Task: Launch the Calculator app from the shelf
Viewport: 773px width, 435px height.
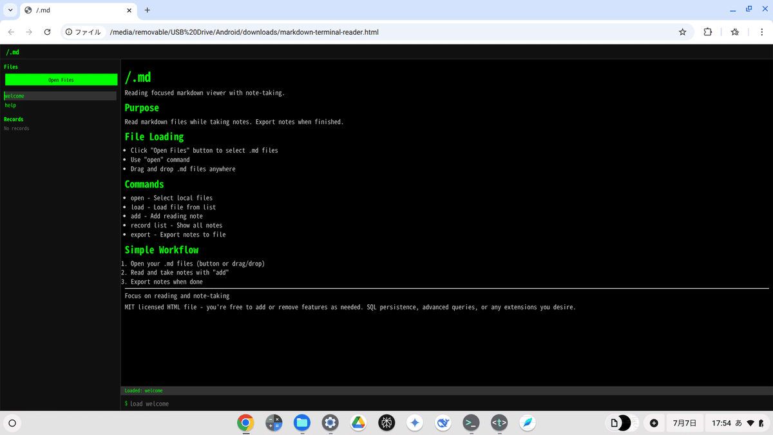Action: tap(274, 423)
